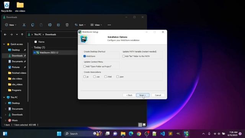Expand Desktop under This PC
This screenshot has width=245, height=138.
6,103
